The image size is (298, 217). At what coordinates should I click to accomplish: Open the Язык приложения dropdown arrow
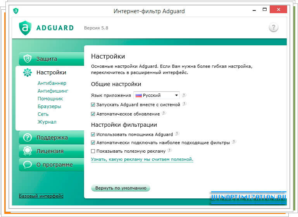[x=176, y=95]
